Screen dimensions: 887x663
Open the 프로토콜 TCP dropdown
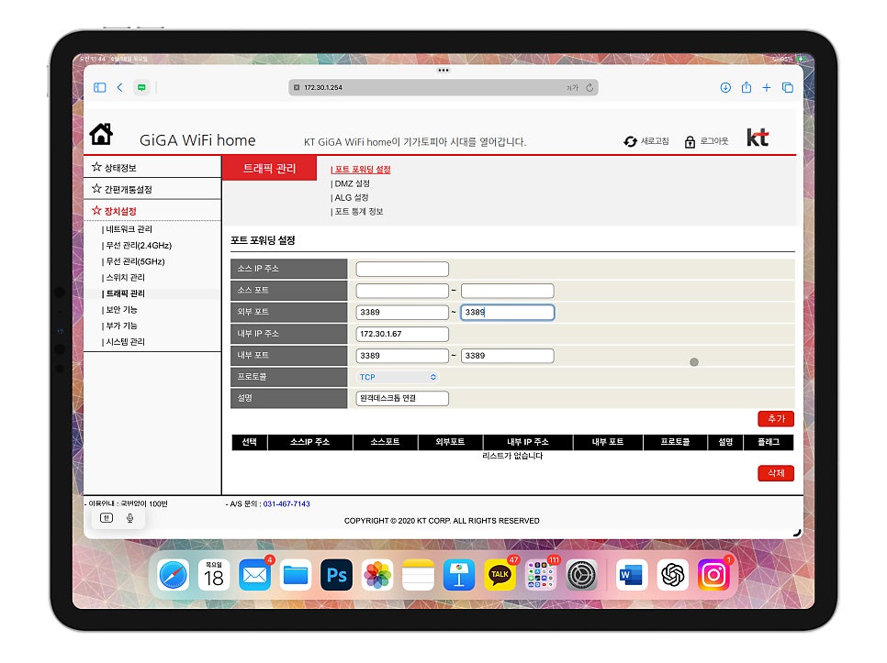tap(398, 377)
